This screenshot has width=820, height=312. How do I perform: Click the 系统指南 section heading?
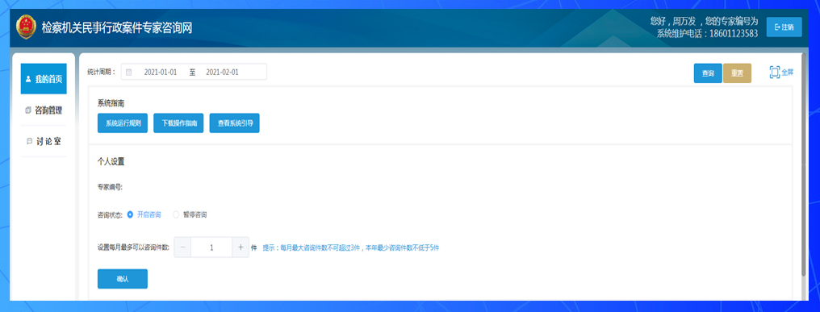111,103
